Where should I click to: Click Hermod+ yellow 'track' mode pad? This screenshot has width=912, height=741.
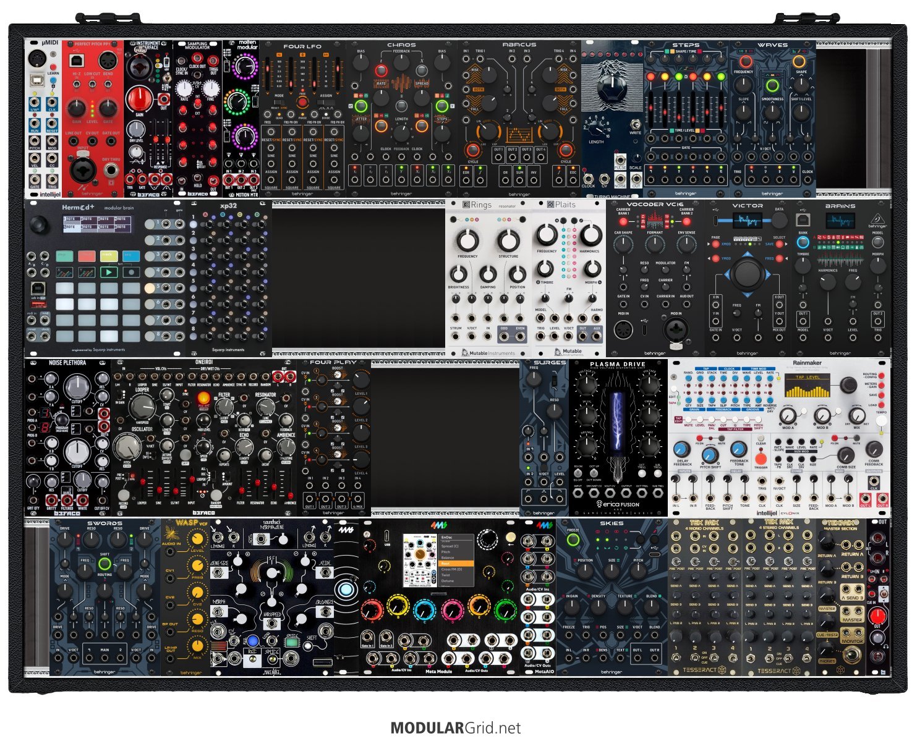pos(109,256)
